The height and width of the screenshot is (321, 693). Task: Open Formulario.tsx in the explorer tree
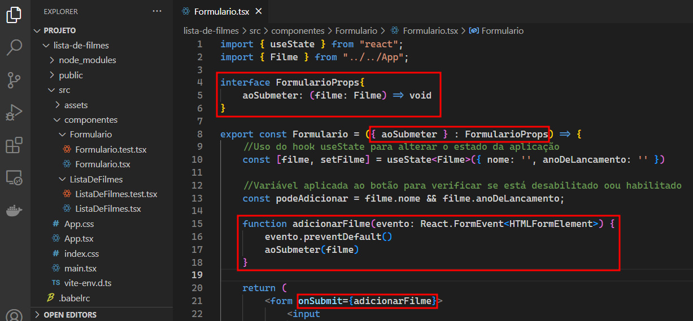[x=102, y=164]
